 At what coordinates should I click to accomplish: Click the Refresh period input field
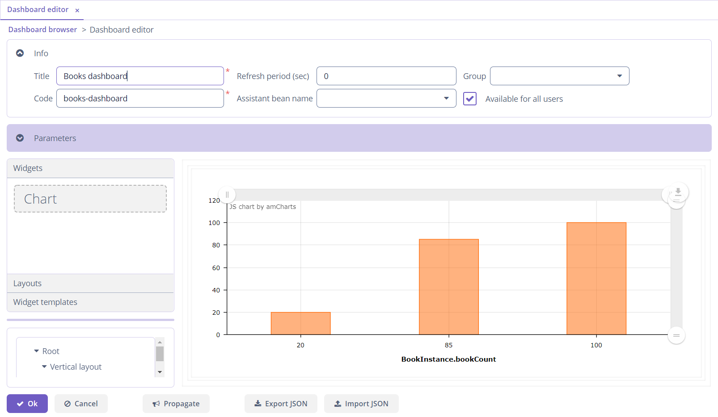click(386, 76)
